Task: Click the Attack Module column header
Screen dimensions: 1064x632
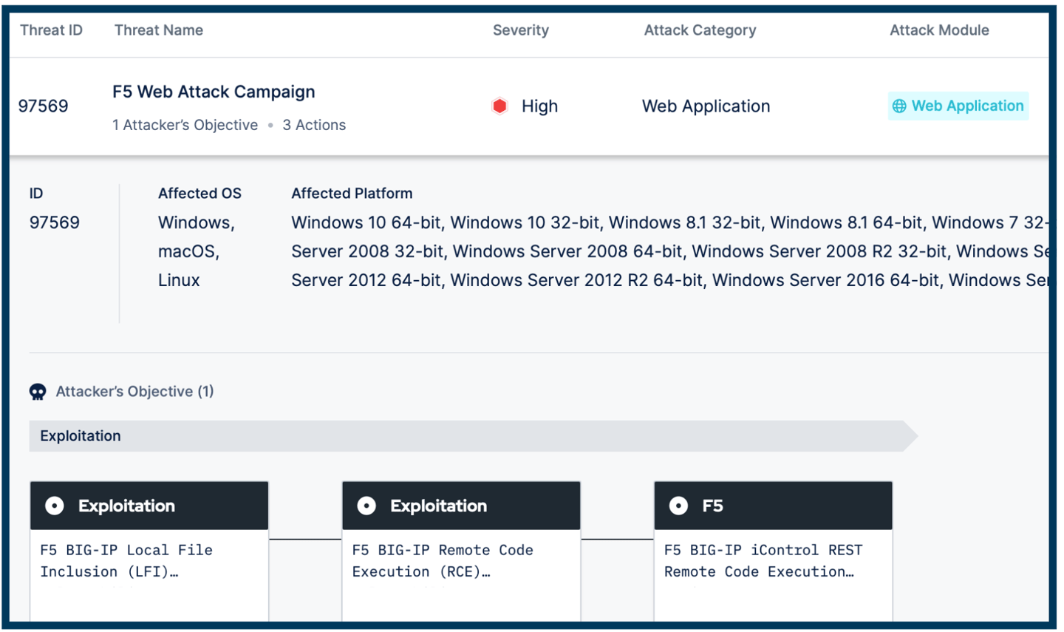Action: [939, 30]
